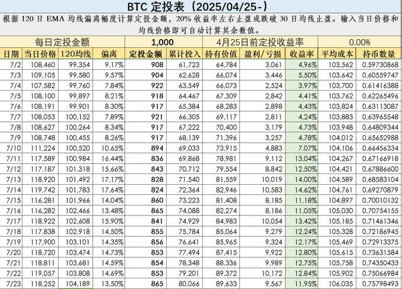Select return rate cell 14.62%
Screen dimensions: 402x289
pyautogui.click(x=301, y=190)
